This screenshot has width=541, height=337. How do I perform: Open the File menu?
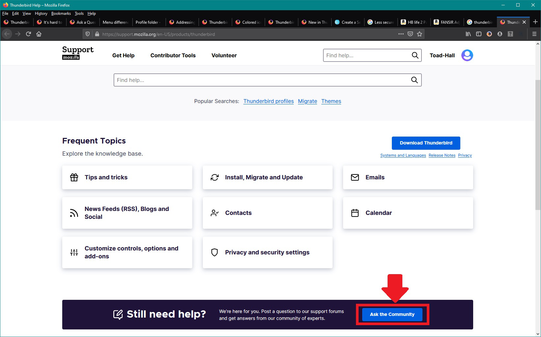tap(5, 13)
